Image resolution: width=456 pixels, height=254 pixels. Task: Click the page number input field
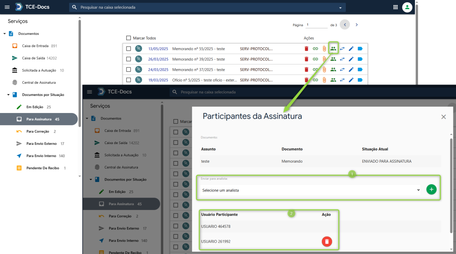tap(317, 25)
